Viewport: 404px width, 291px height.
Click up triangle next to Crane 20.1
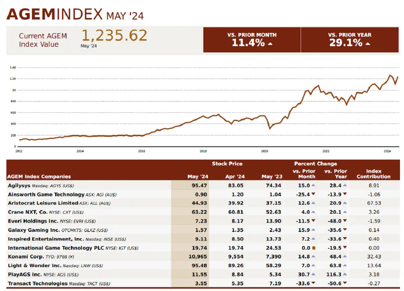coord(345,212)
